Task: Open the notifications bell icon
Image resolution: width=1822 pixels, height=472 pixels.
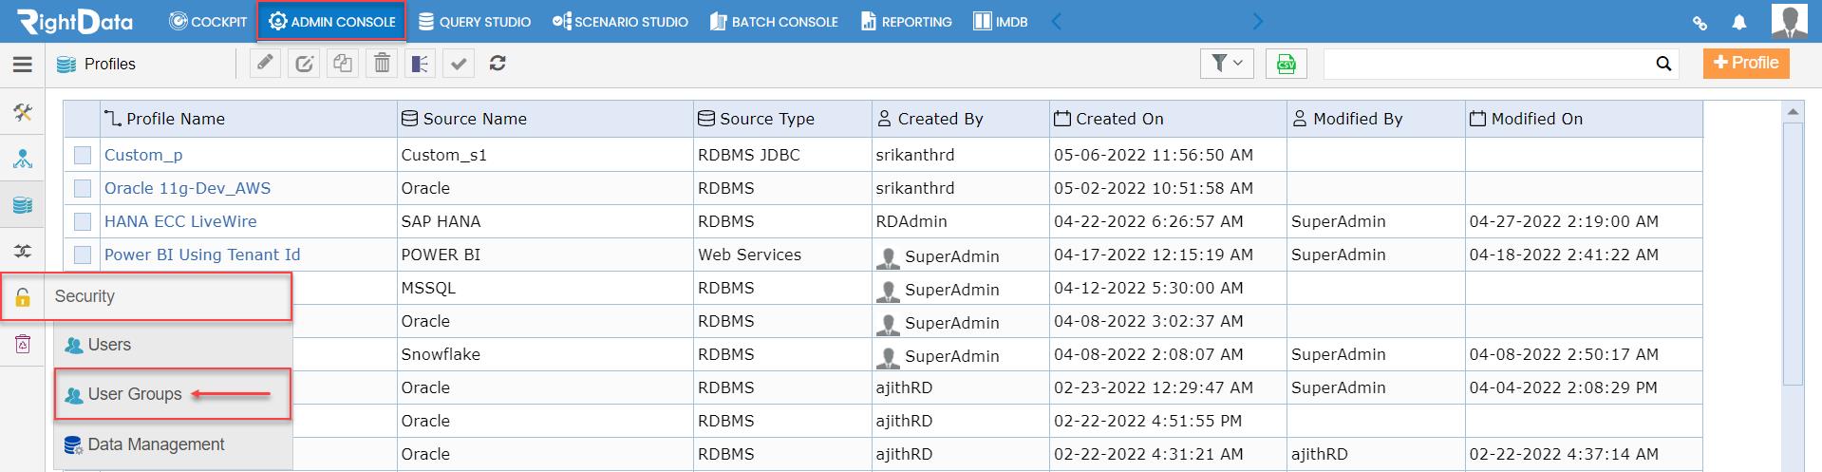Action: (x=1739, y=22)
